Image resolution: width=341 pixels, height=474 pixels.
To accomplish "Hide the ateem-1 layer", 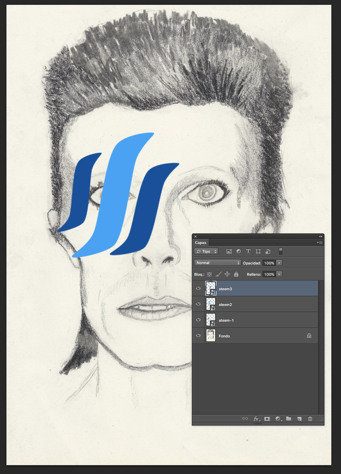I will coord(198,320).
